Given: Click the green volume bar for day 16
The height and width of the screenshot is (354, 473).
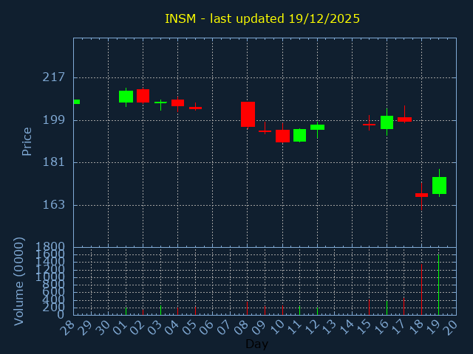Looking at the screenshot, I should click(387, 308).
